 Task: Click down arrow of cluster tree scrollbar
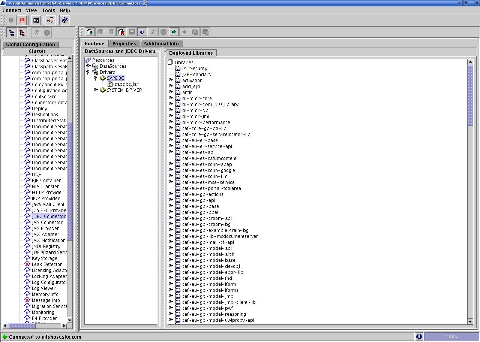(69, 320)
